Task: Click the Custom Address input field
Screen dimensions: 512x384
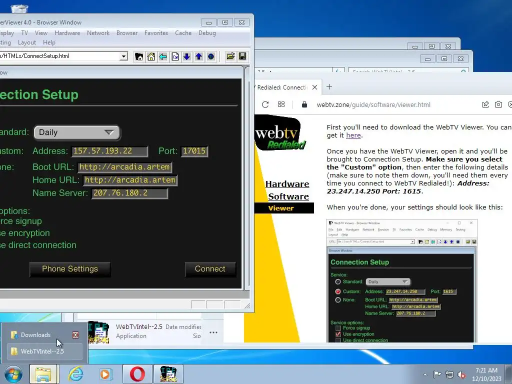Action: pos(109,151)
